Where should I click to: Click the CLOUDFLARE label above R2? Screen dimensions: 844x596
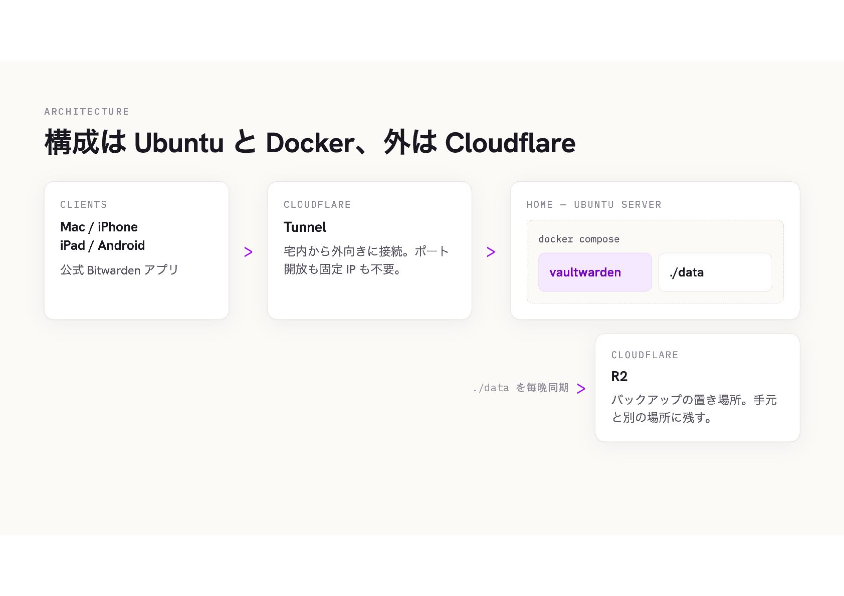click(x=645, y=355)
